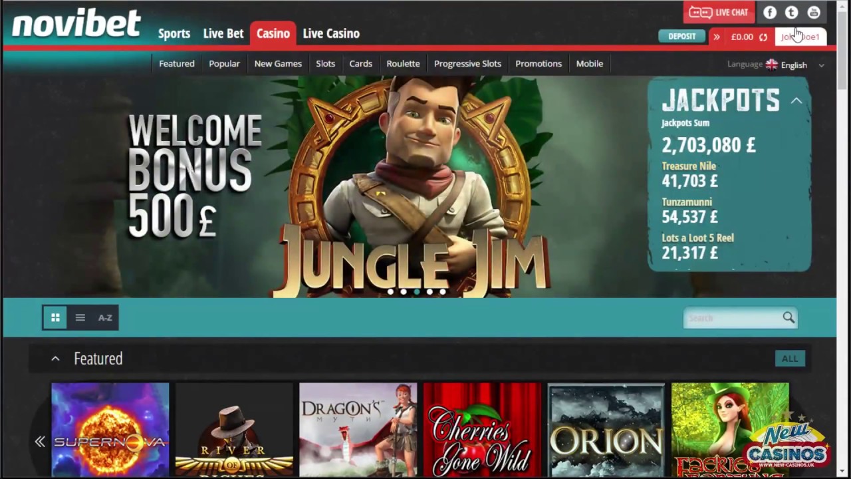The height and width of the screenshot is (479, 851).
Task: Open the Popular category
Action: (x=224, y=64)
